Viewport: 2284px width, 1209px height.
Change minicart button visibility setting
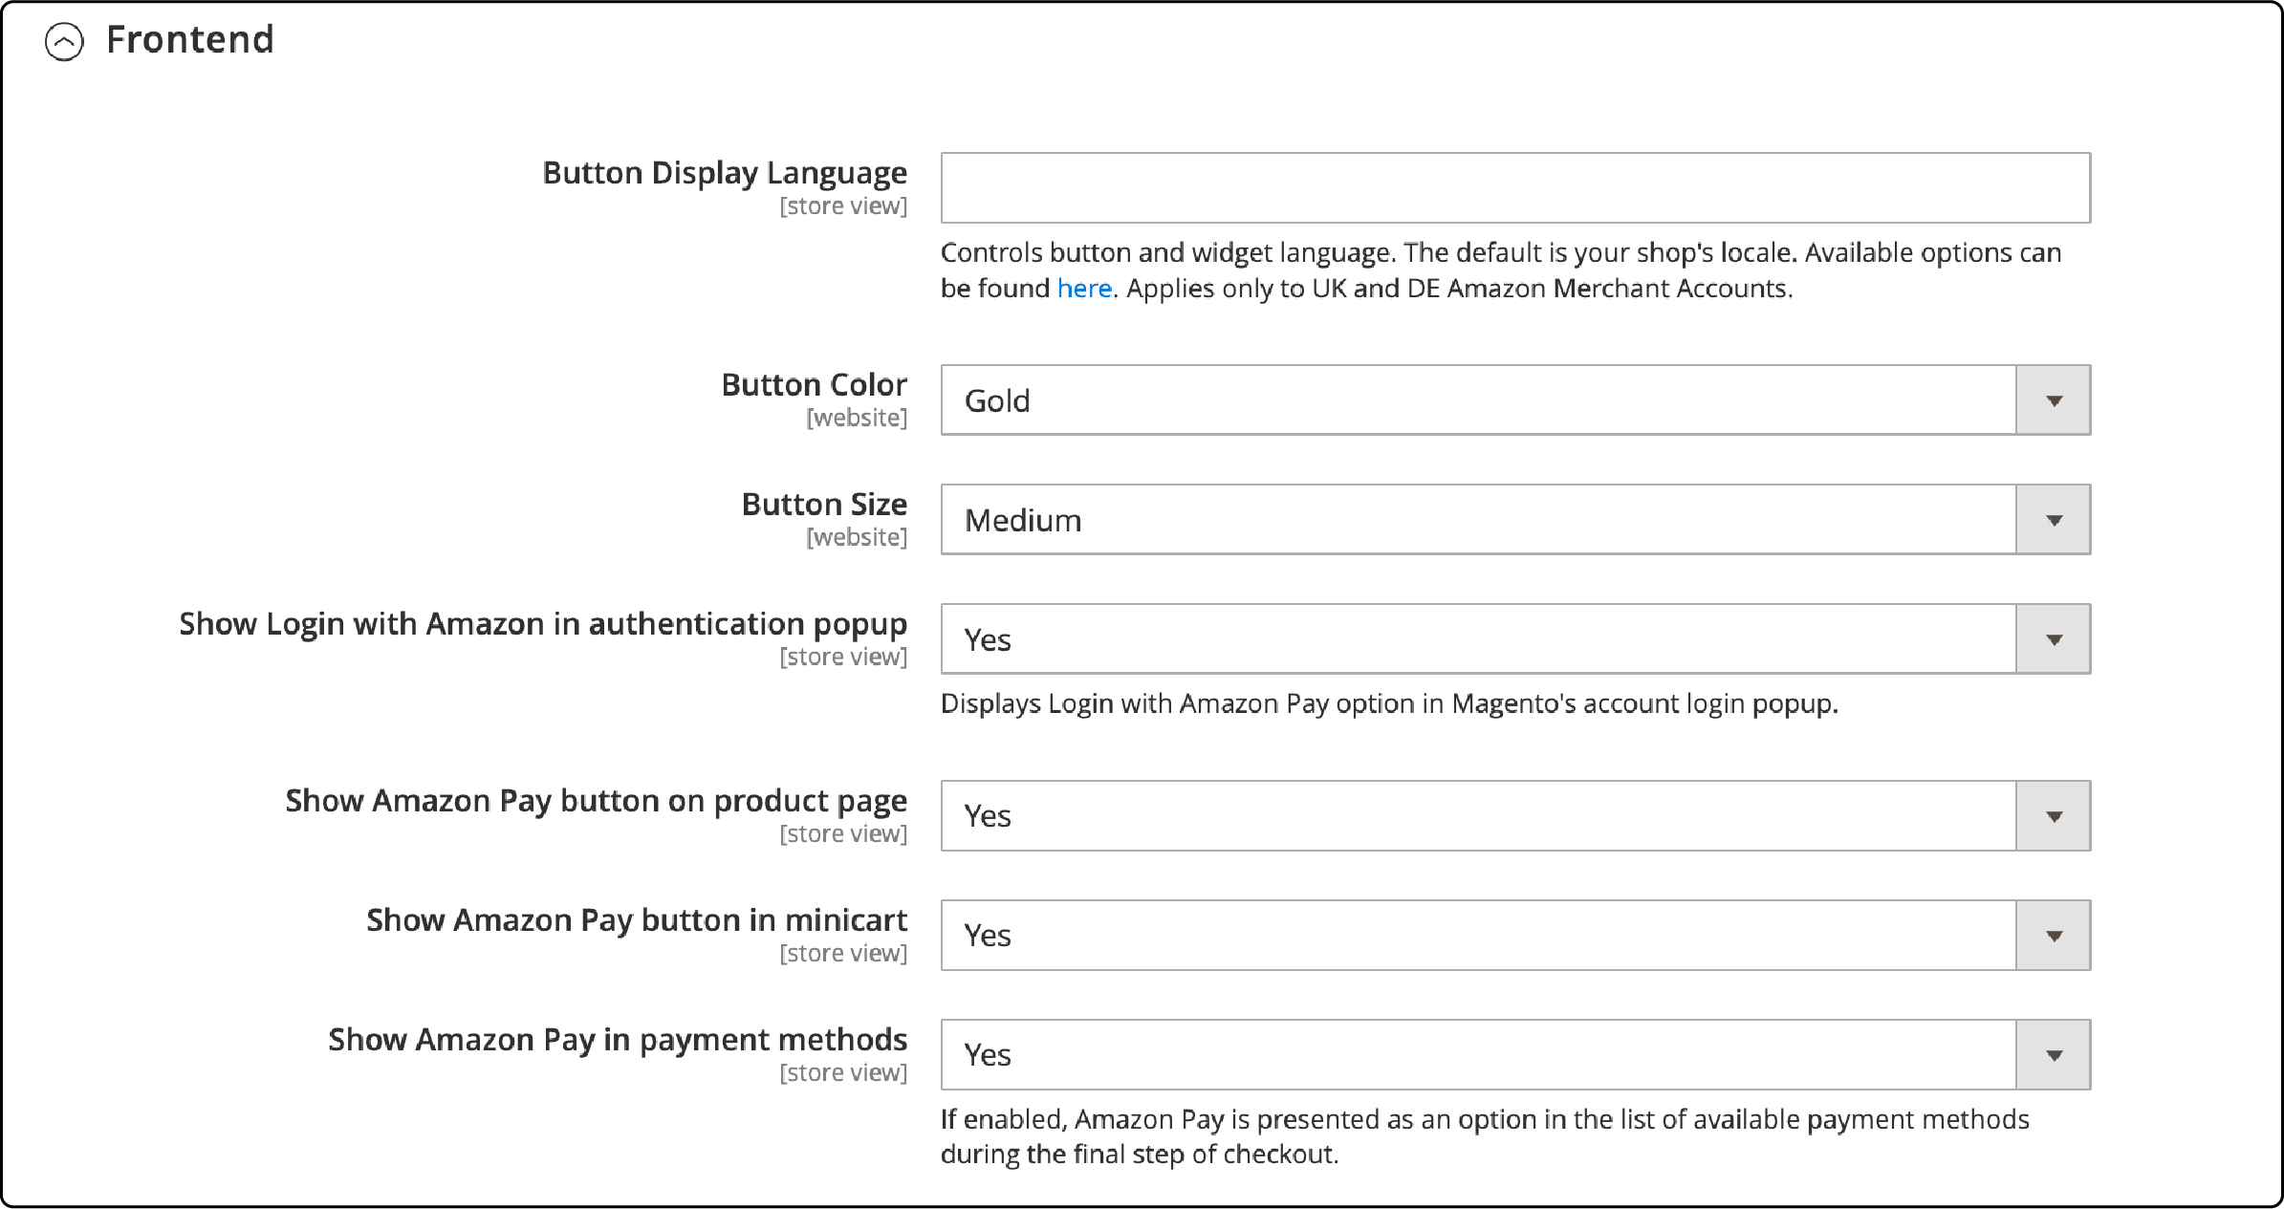tap(1515, 935)
